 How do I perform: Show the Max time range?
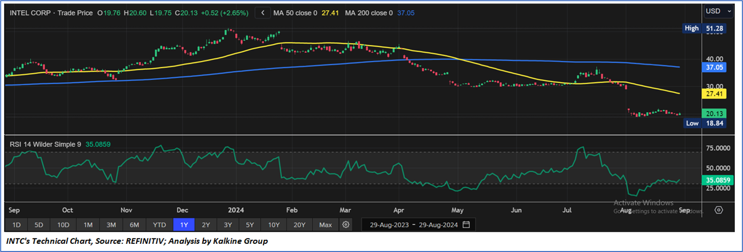(x=325, y=225)
